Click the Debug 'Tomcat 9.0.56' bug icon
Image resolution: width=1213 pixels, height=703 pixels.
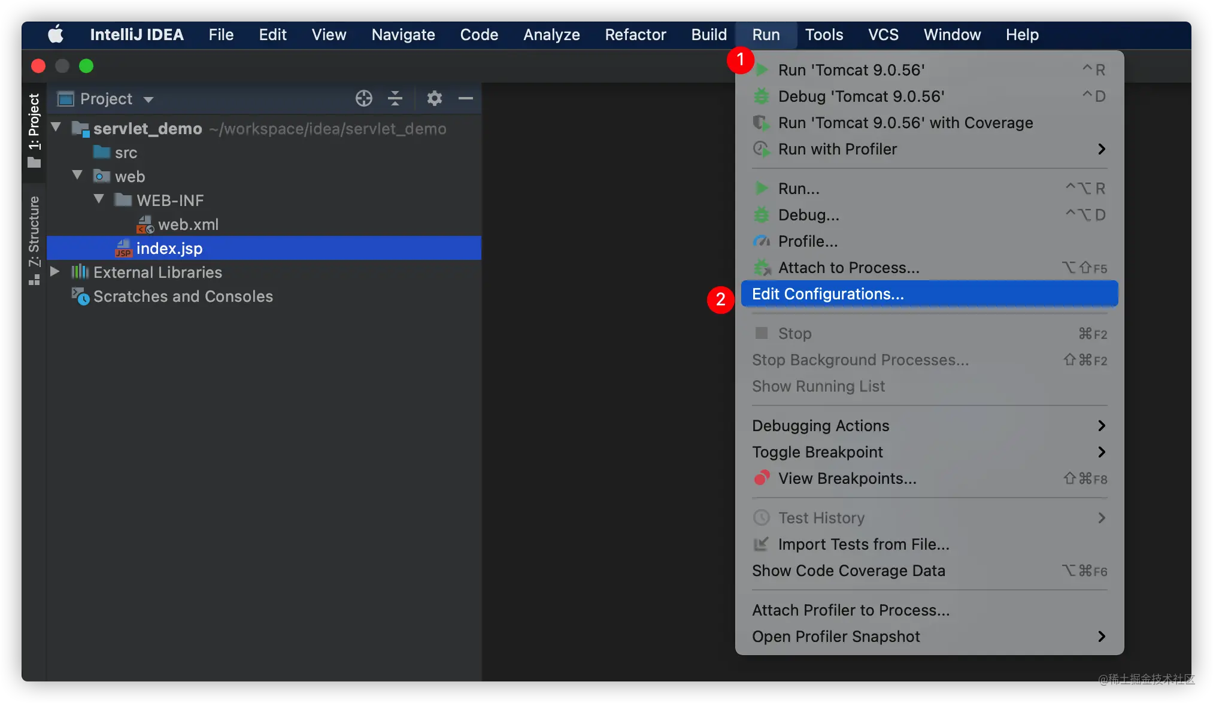[x=762, y=96]
